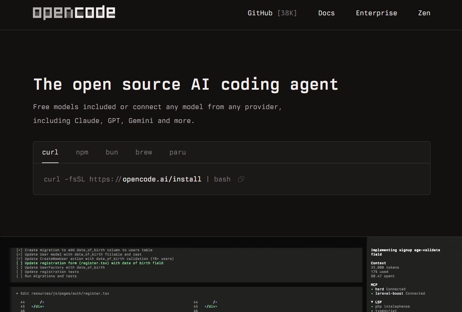The image size is (462, 312).
Task: Switch to the bun install tab
Action: coord(112,152)
